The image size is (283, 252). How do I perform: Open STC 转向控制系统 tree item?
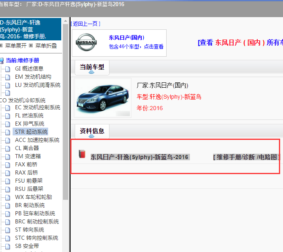coord(37,238)
